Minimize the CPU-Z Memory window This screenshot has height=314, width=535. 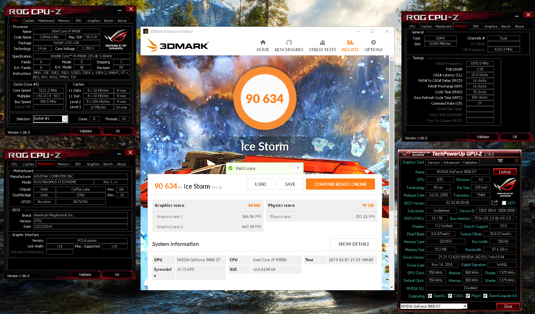pos(517,15)
